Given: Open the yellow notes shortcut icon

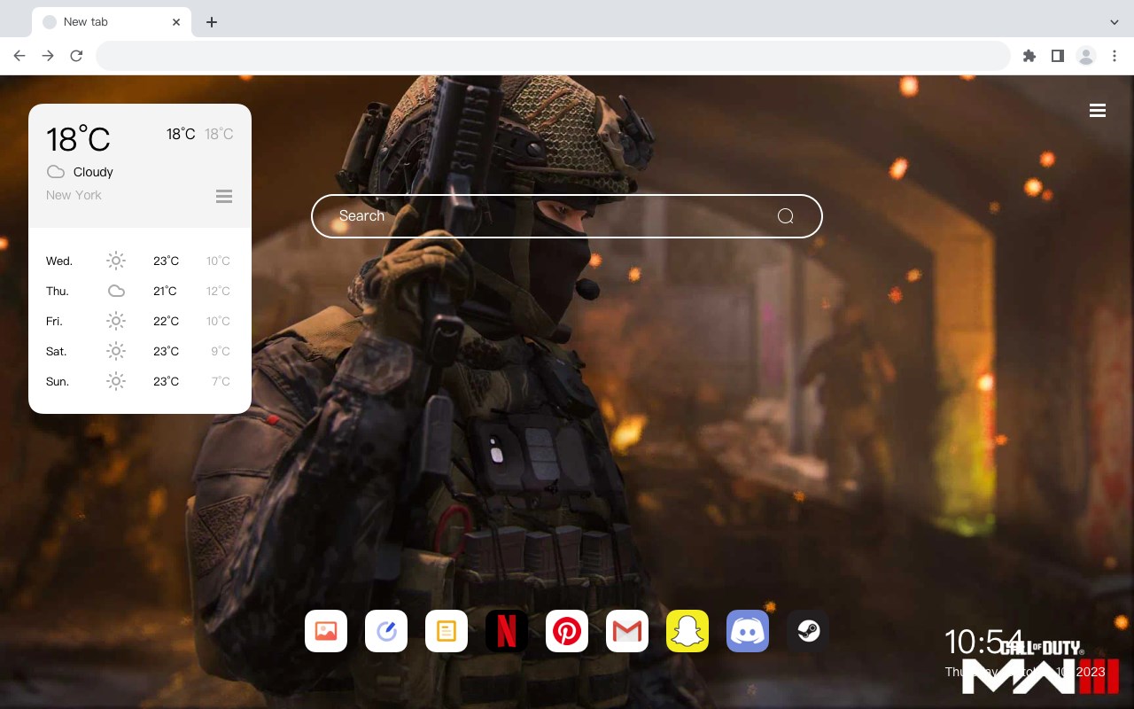Looking at the screenshot, I should (x=447, y=631).
